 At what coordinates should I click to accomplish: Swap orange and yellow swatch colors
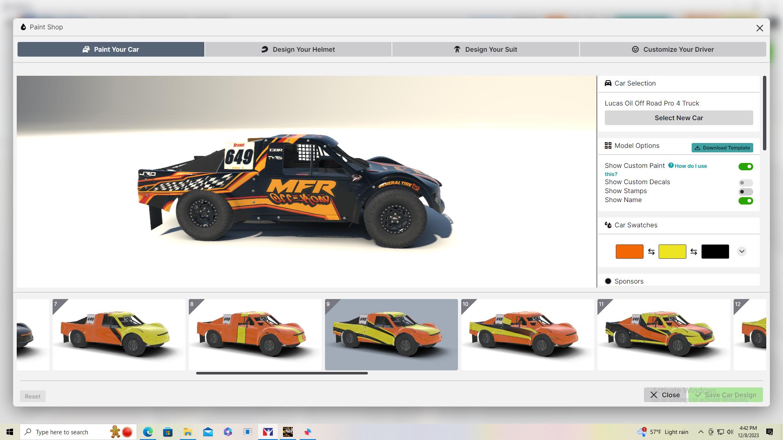[x=651, y=252]
